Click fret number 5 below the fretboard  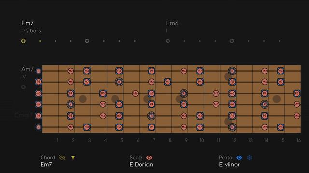(122, 140)
